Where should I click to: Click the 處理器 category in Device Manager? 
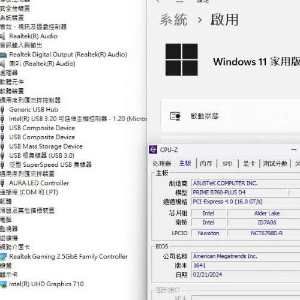pos(9,73)
